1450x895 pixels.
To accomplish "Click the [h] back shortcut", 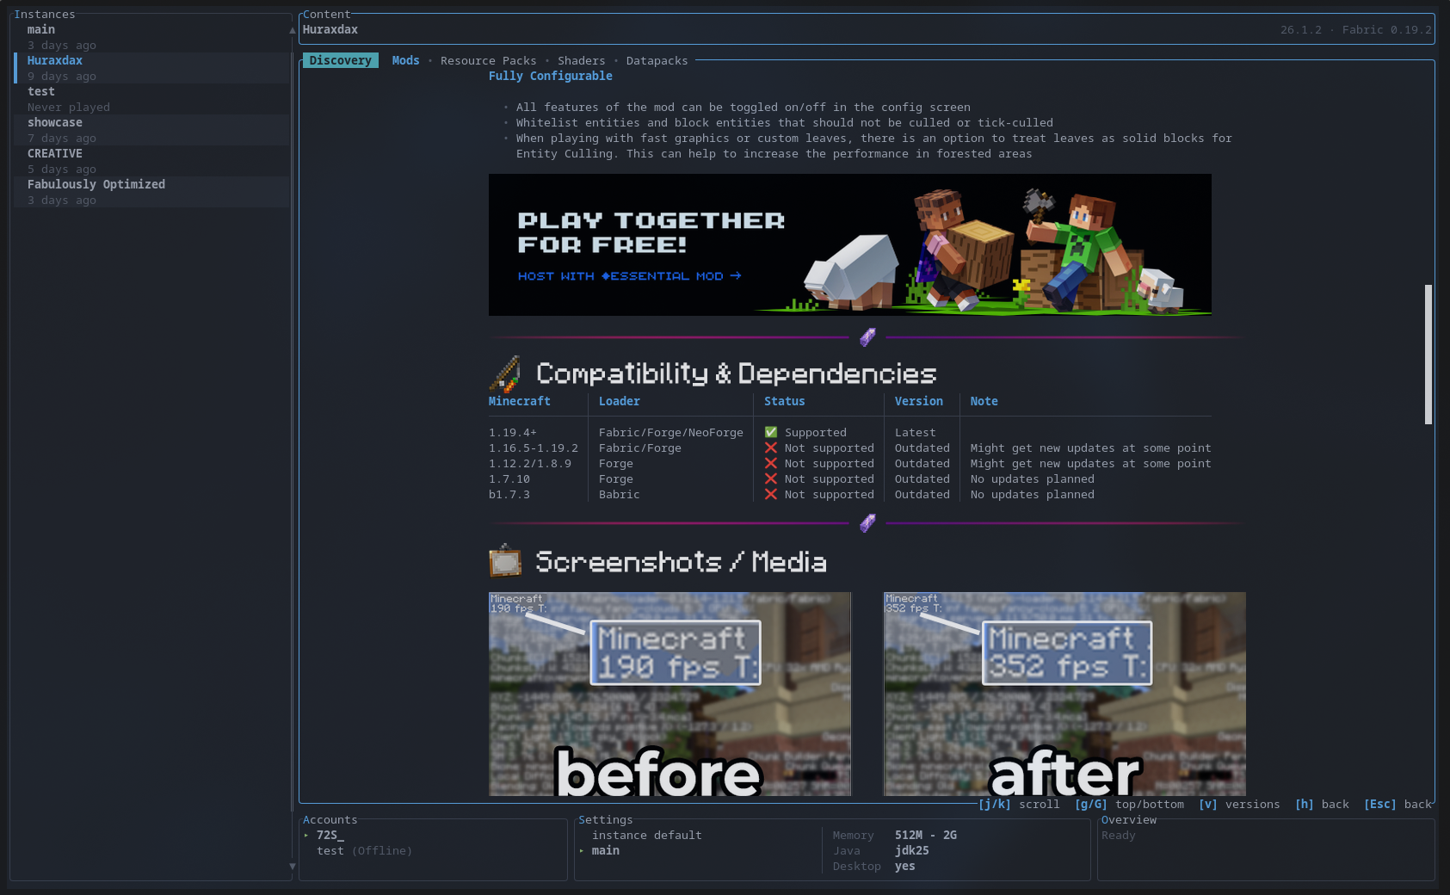I will (x=1322, y=804).
